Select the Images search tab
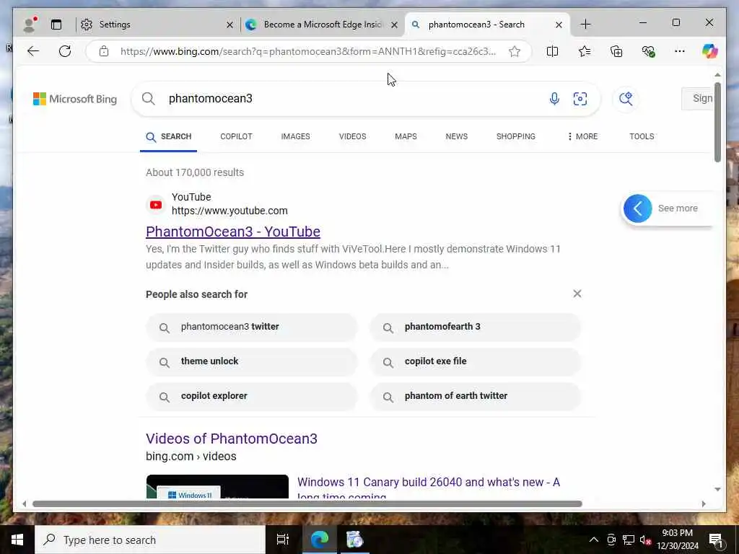Image resolution: width=739 pixels, height=554 pixels. click(295, 136)
